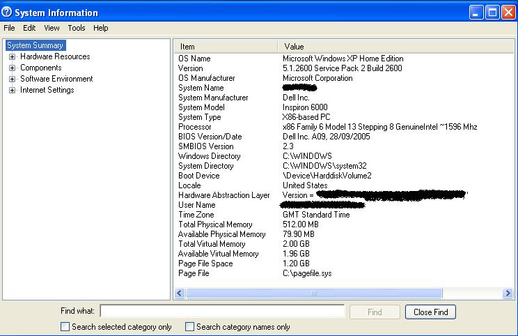Image resolution: width=518 pixels, height=336 pixels.
Task: Click the System Information title bar icon
Action: coord(7,13)
